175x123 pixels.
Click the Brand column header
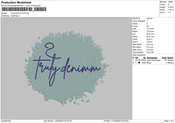(170, 58)
